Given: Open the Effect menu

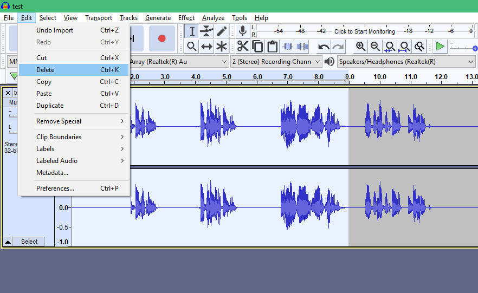Looking at the screenshot, I should click(186, 18).
